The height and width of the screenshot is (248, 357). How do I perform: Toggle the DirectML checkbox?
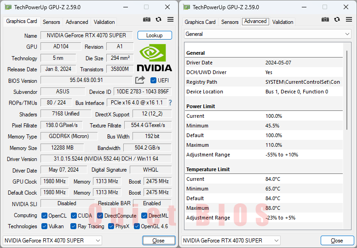144,215
